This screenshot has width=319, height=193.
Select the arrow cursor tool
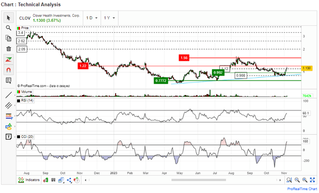(8, 17)
